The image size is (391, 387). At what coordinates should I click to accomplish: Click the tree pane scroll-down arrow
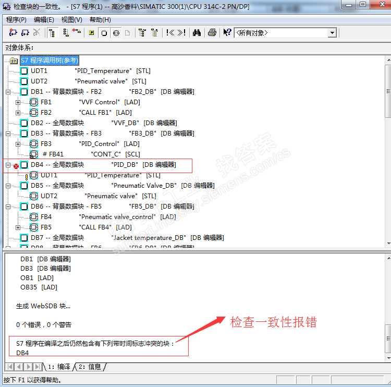point(388,243)
